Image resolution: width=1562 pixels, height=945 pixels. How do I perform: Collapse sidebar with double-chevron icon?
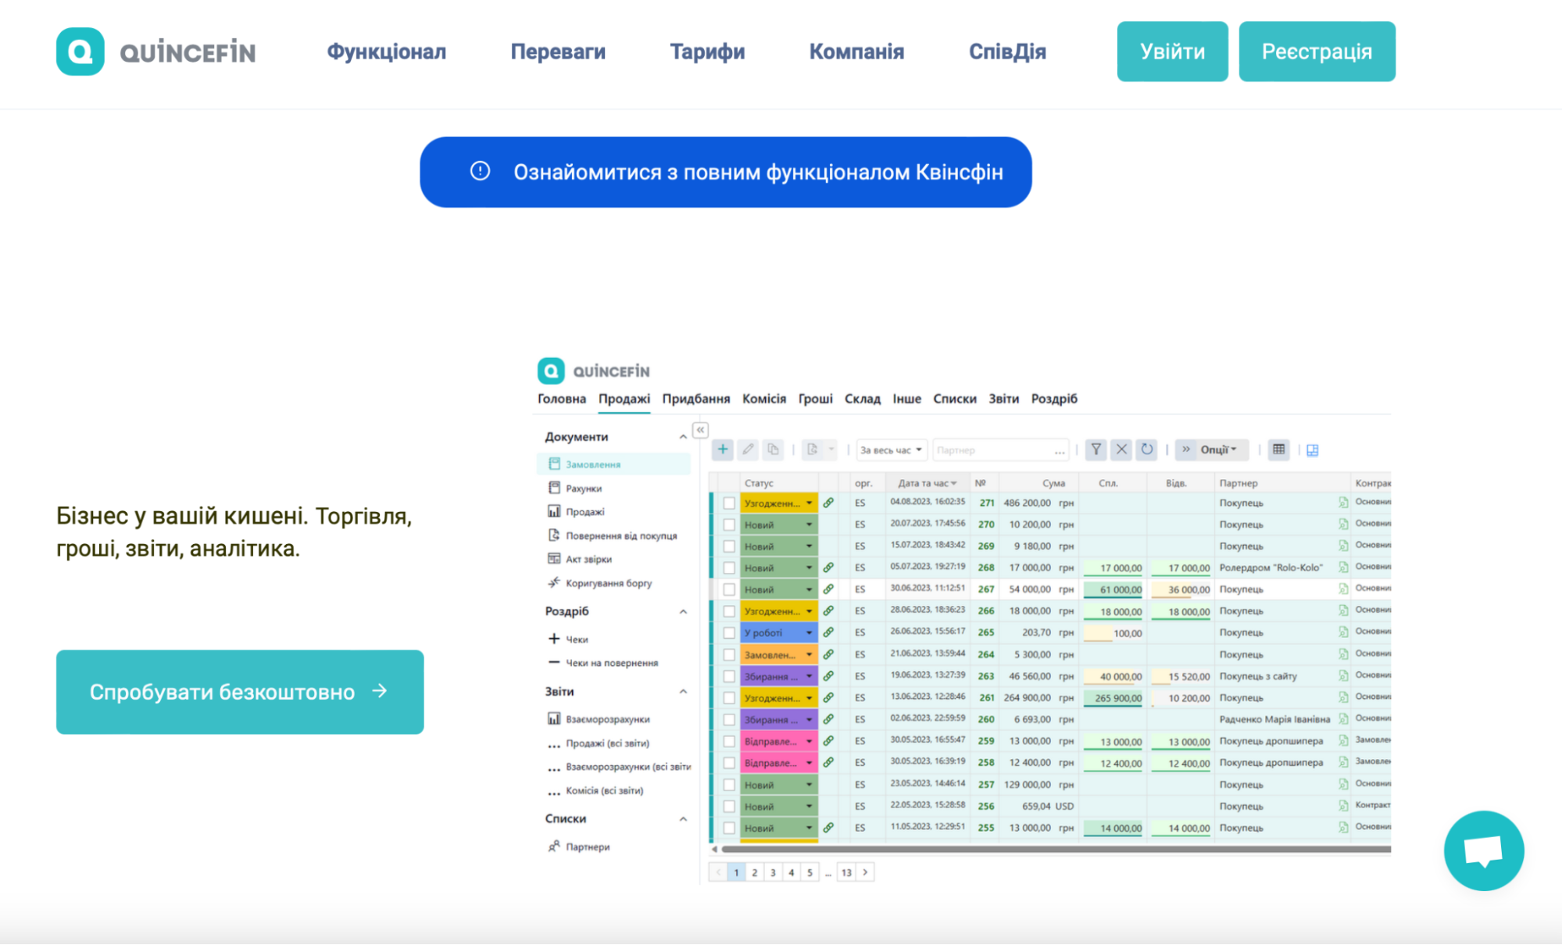[x=700, y=430]
